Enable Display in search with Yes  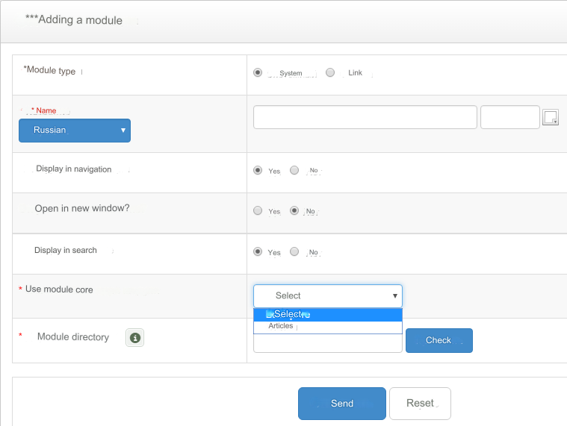(258, 251)
